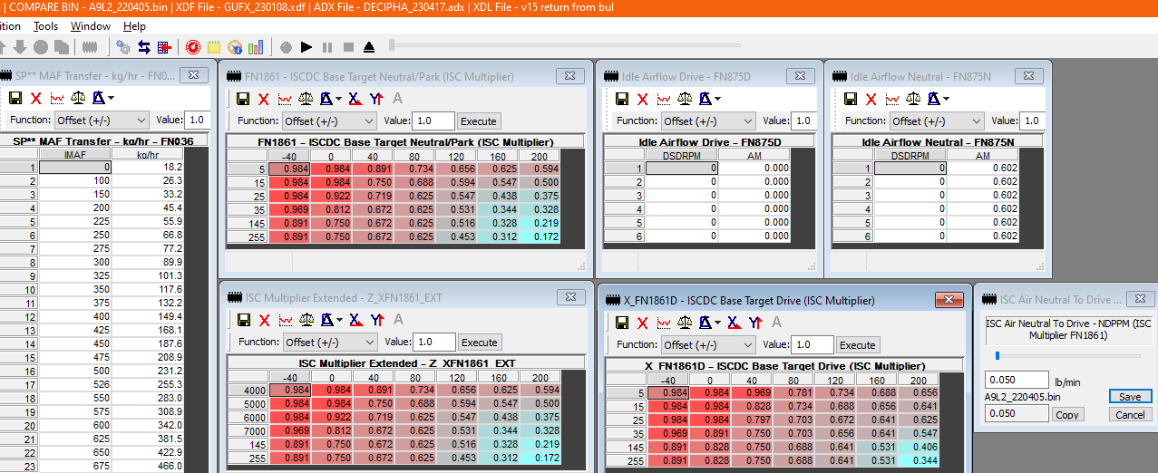Open Function dropdown in FN1861 Neutral/Park window

coord(329,121)
